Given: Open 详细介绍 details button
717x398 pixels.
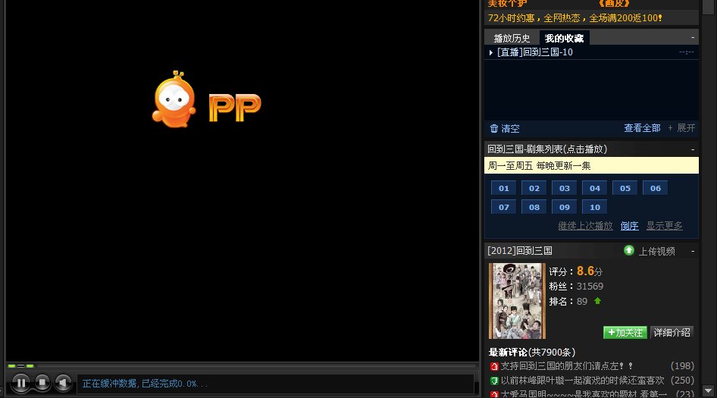Looking at the screenshot, I should tap(672, 333).
